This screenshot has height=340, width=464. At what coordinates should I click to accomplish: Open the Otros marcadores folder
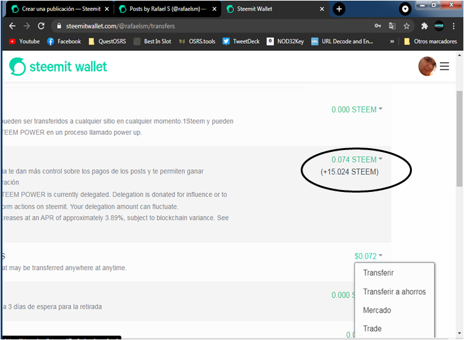[x=430, y=41]
